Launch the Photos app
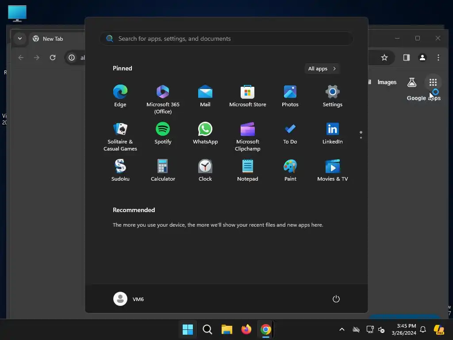The width and height of the screenshot is (453, 340). pos(290,96)
